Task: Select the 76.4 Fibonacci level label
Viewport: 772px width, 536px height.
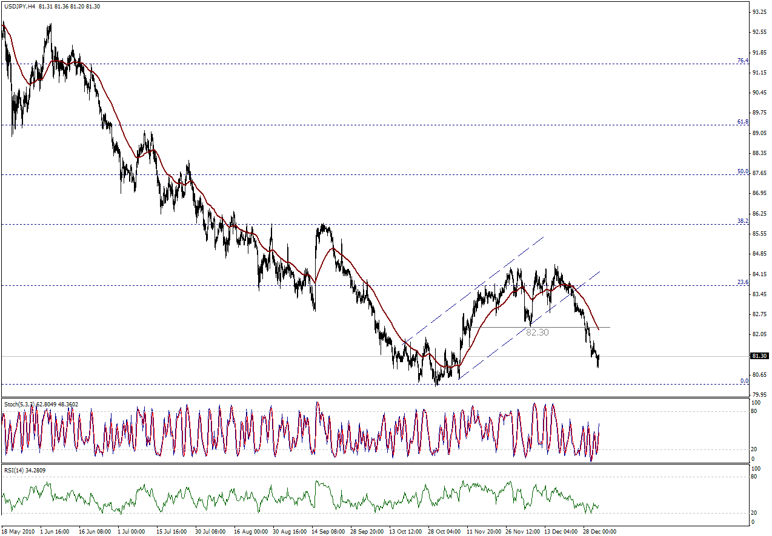Action: [x=742, y=61]
